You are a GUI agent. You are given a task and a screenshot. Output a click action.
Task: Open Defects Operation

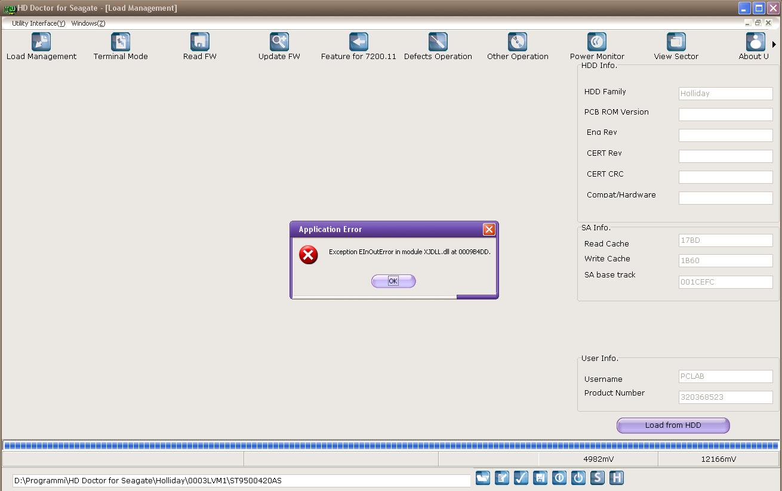pos(438,47)
